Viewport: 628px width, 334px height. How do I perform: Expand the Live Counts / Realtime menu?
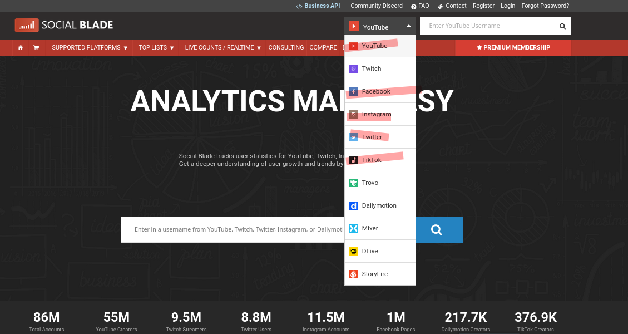222,48
